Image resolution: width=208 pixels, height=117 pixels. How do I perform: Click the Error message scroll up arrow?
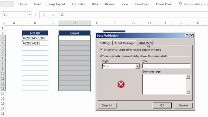coord(188,77)
